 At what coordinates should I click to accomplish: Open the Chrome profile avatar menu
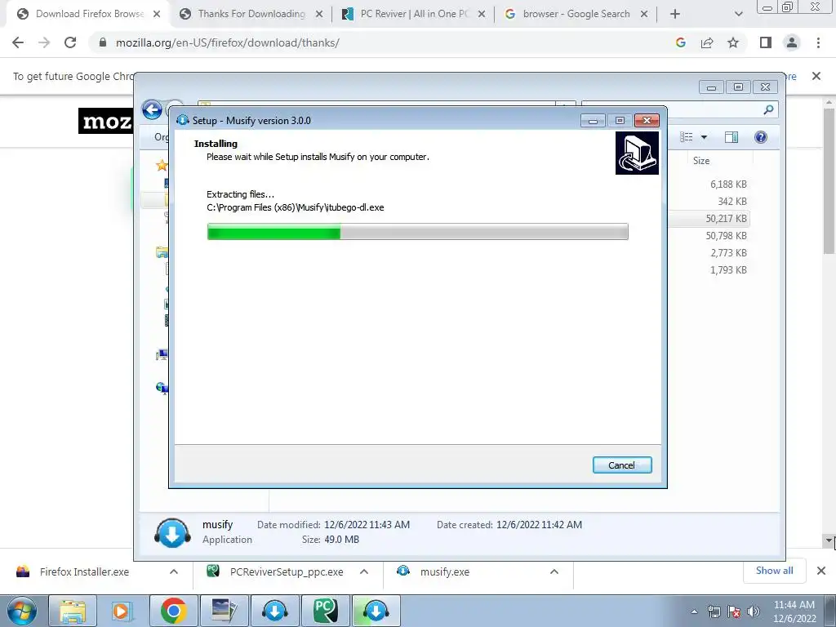click(792, 42)
